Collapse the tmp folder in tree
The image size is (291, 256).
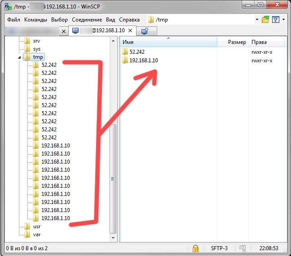pyautogui.click(x=19, y=57)
